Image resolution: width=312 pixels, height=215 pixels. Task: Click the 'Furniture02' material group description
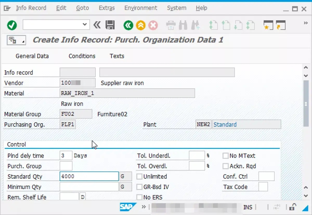112,114
